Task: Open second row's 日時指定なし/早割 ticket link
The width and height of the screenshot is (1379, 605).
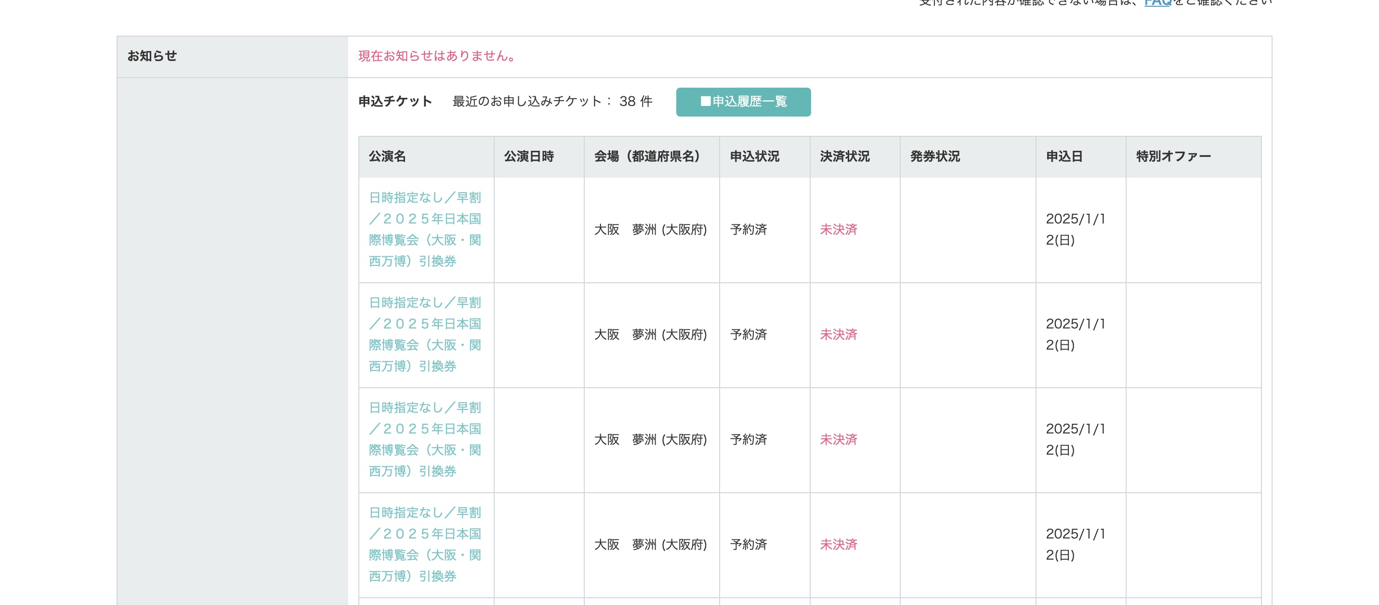Action: point(425,335)
